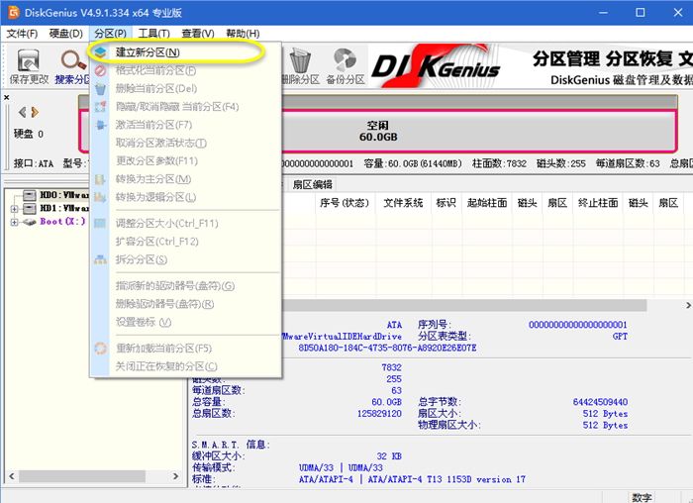This screenshot has width=693, height=503.
Task: Click the 标识 column header
Action: point(445,203)
